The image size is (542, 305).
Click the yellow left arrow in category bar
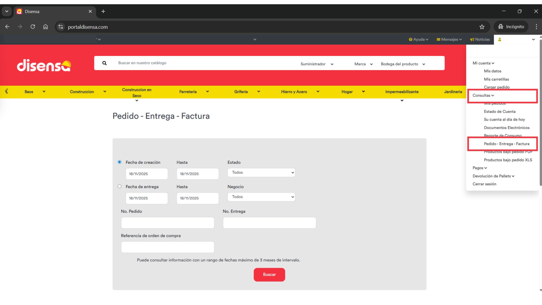(x=6, y=91)
